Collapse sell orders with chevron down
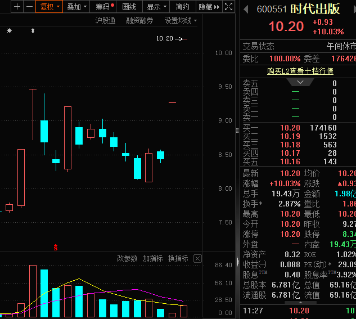Viewport: 356px width, 319px height. point(300,82)
